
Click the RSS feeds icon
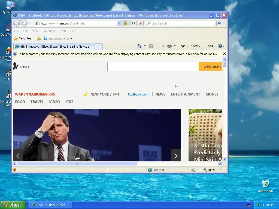tap(151, 46)
